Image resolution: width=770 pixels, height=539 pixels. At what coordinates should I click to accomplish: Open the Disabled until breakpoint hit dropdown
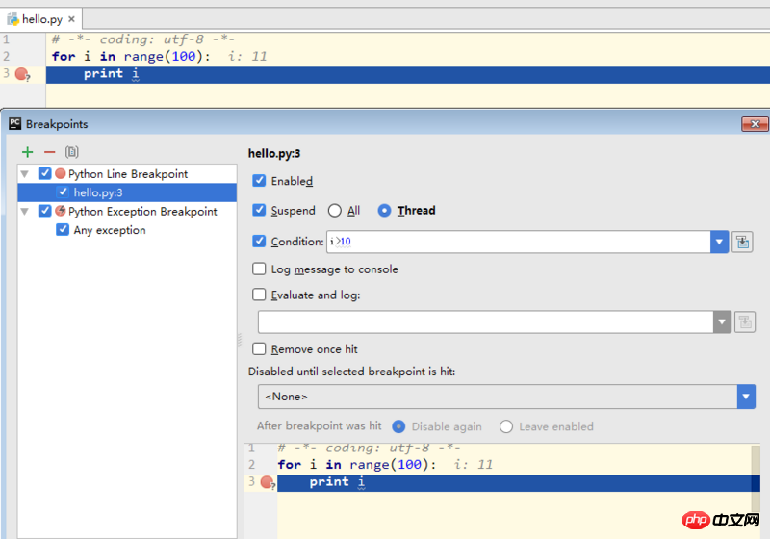coord(746,396)
